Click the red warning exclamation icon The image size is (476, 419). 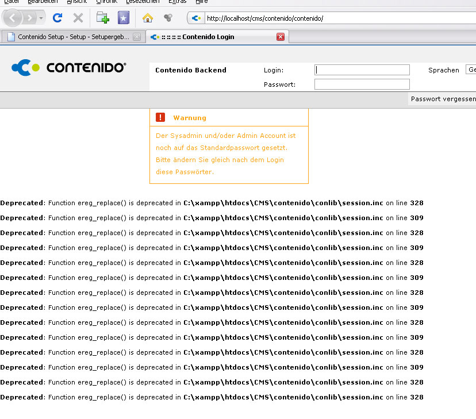[x=160, y=117]
